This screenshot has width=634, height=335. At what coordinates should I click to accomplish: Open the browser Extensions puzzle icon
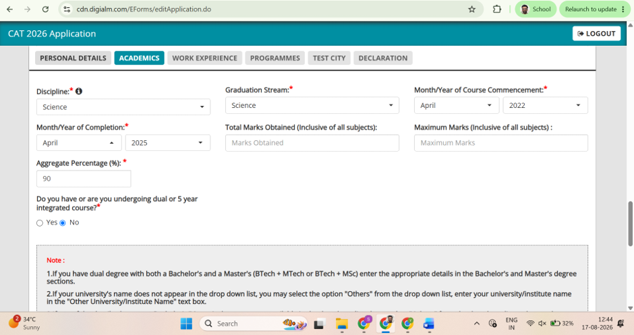tap(497, 9)
